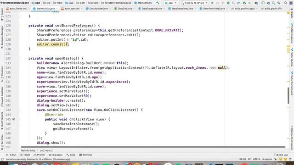Click the Make Project hammer icon

tap(158, 3)
